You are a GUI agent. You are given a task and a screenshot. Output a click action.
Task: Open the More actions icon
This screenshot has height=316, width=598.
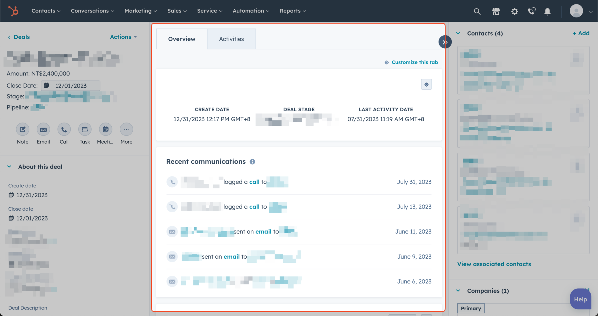click(x=126, y=129)
